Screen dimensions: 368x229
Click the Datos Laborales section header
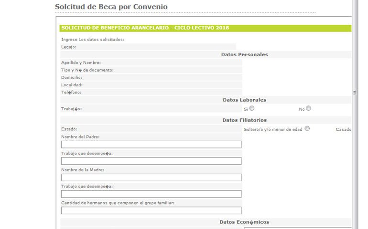point(244,100)
